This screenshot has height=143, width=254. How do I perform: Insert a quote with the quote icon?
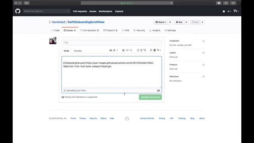123,50
